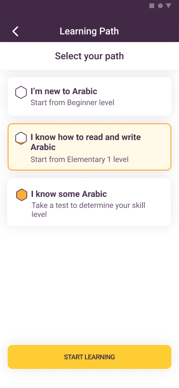
Task: Tap the START LEARNING button
Action: [x=90, y=357]
